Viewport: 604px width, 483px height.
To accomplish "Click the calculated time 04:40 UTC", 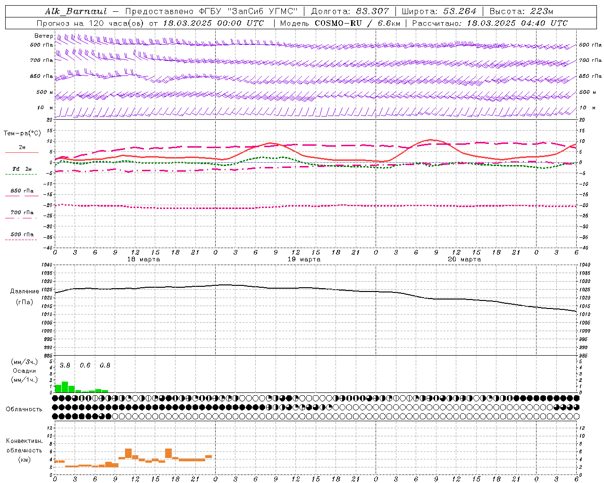I will click(545, 23).
